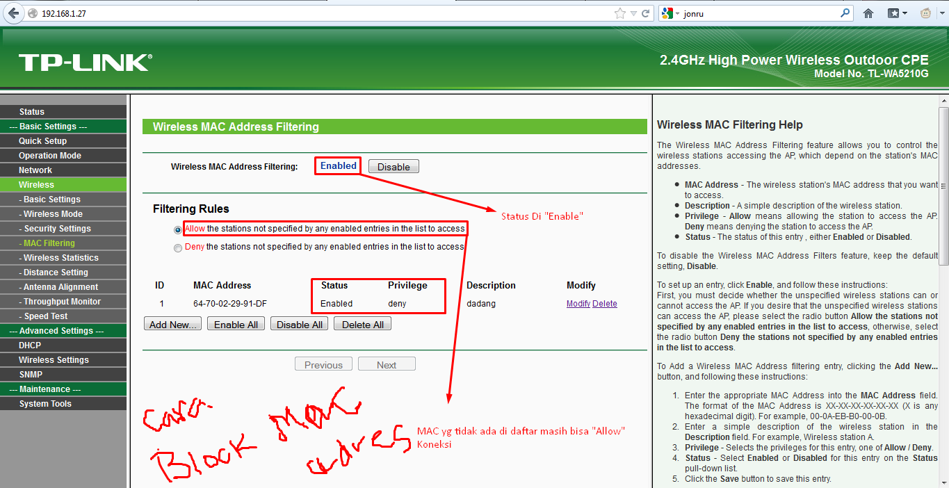The height and width of the screenshot is (488, 949).
Task: Go back with the browser Back arrow
Action: [13, 13]
